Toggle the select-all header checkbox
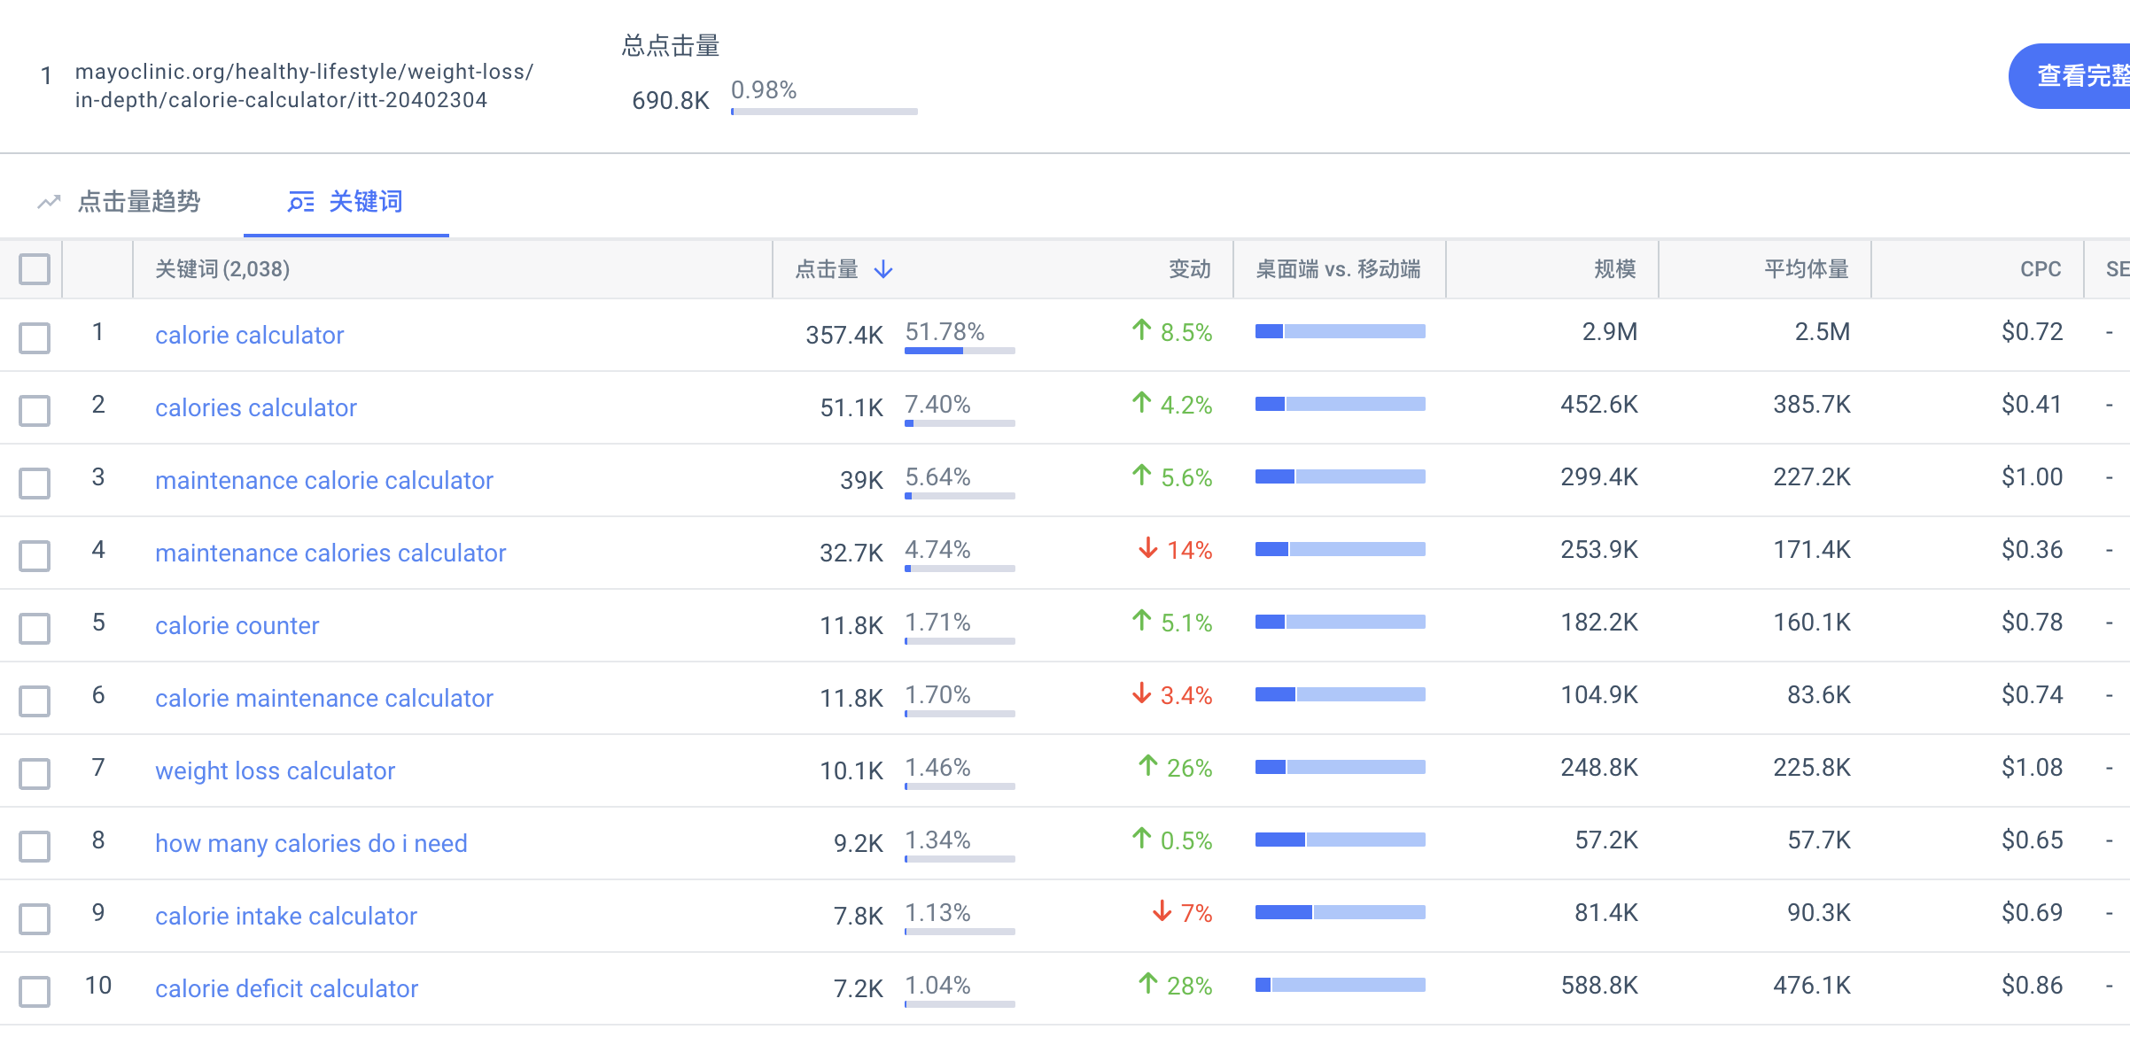This screenshot has height=1045, width=2130. (35, 269)
